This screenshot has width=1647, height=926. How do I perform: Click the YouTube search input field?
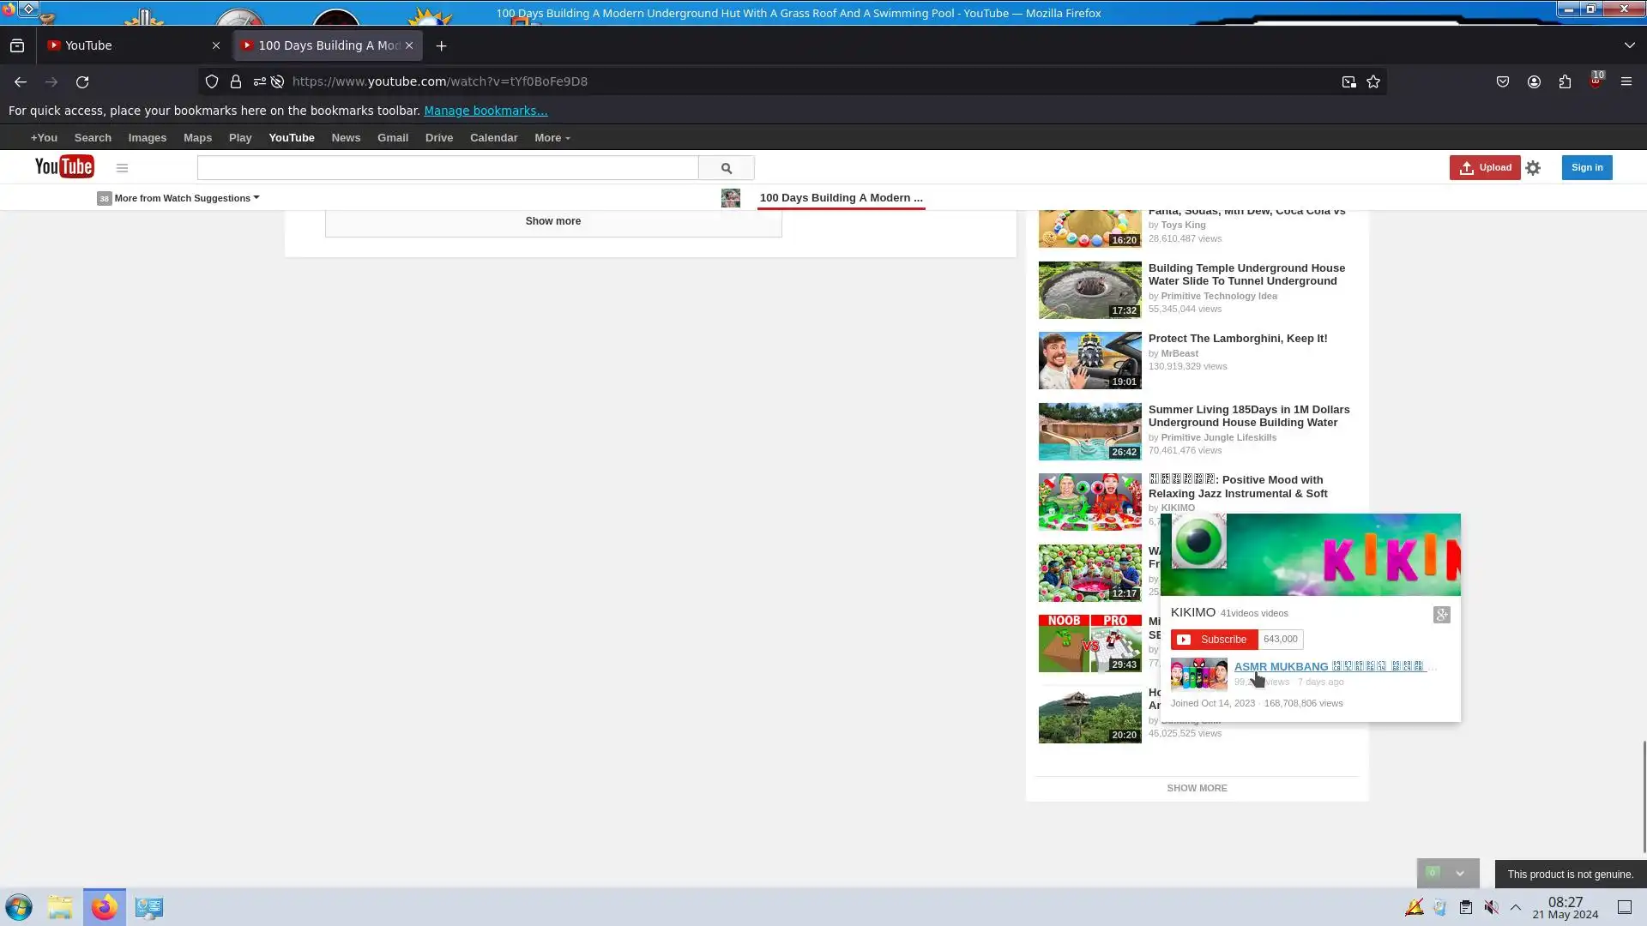click(447, 168)
